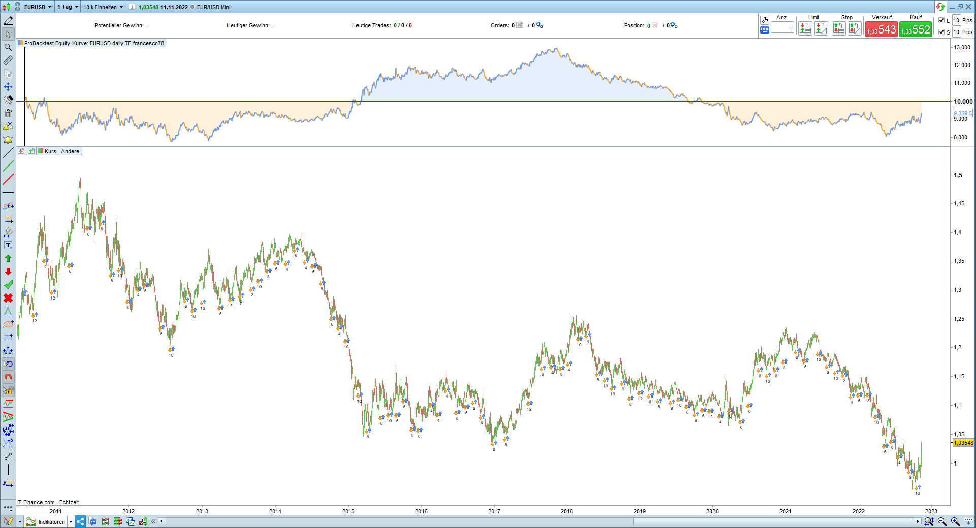This screenshot has width=976, height=528.
Task: Open the order list document icon
Action: [106, 521]
